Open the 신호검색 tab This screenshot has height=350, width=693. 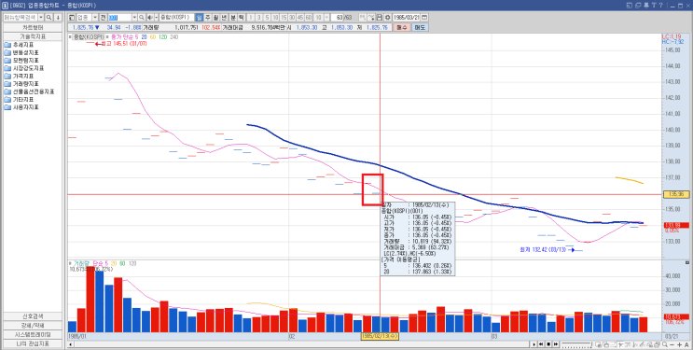(x=33, y=316)
